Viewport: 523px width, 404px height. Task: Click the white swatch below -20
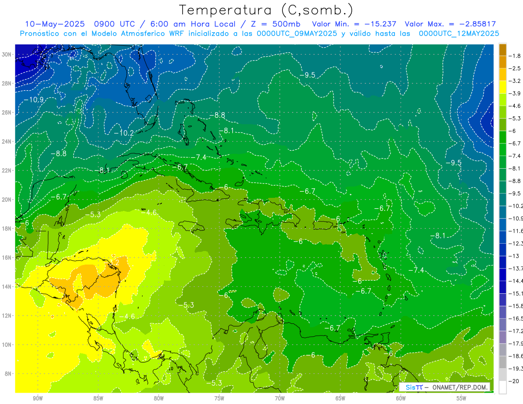[x=503, y=387]
